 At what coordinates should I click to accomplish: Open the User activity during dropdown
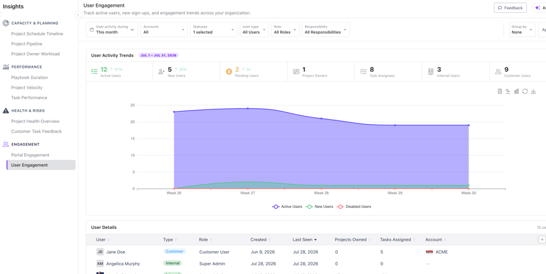coord(112,30)
